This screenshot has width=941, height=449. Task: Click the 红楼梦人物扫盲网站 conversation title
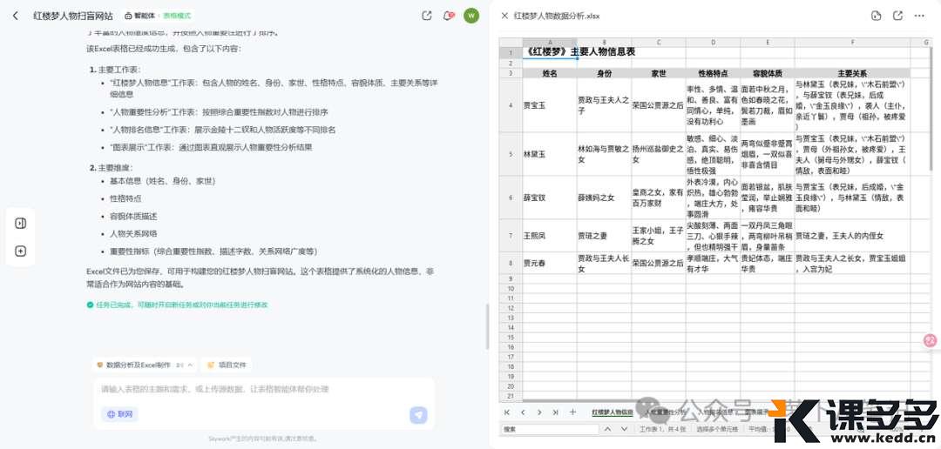point(72,16)
